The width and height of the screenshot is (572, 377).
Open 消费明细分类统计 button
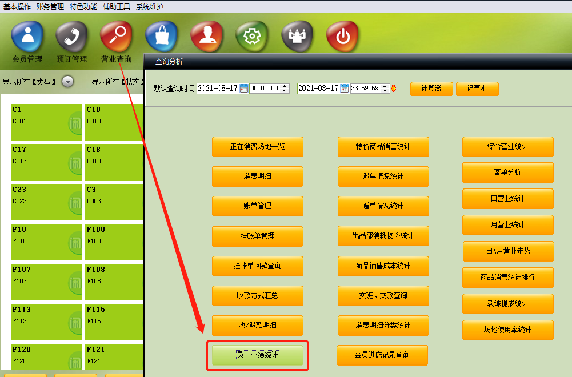point(383,325)
